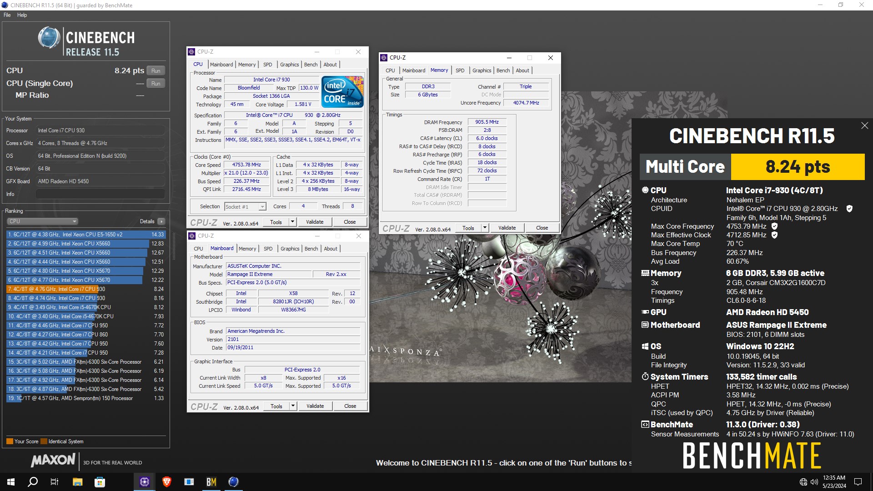Click the CPU chip icon in BenchMate panel
Screen dimensions: 873x491
tap(645, 190)
